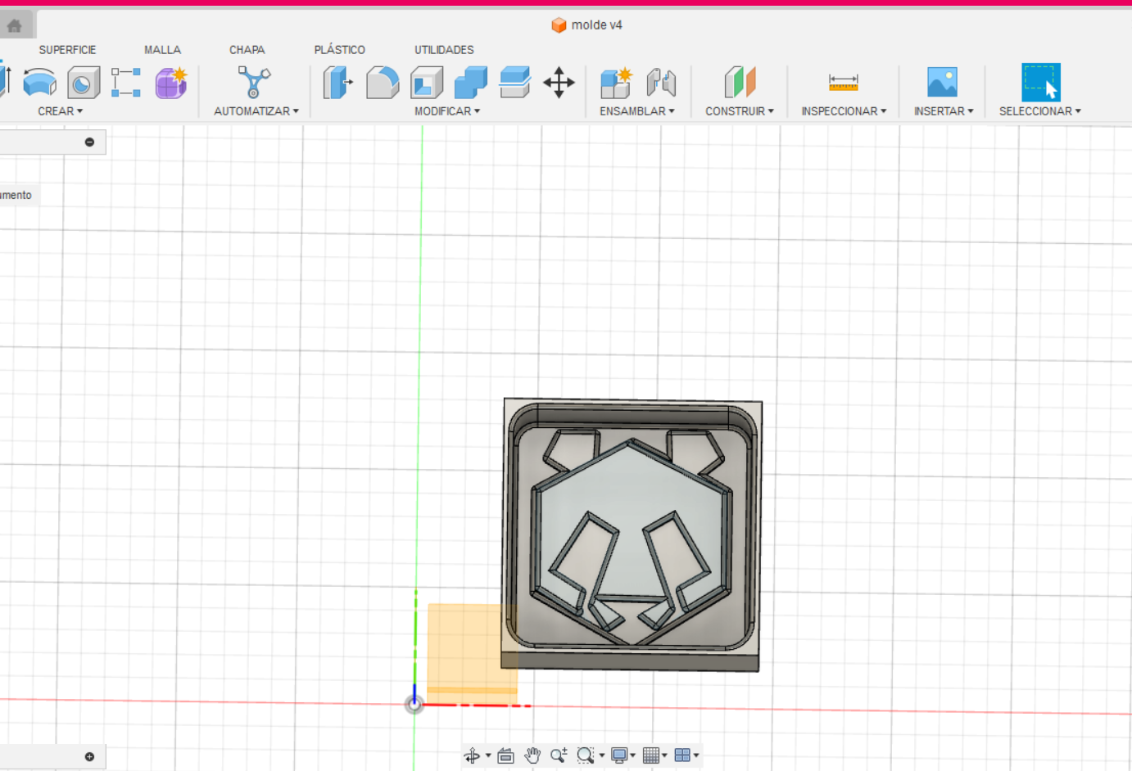The width and height of the screenshot is (1132, 771).
Task: Select the Press Pull tool icon
Action: tap(337, 83)
